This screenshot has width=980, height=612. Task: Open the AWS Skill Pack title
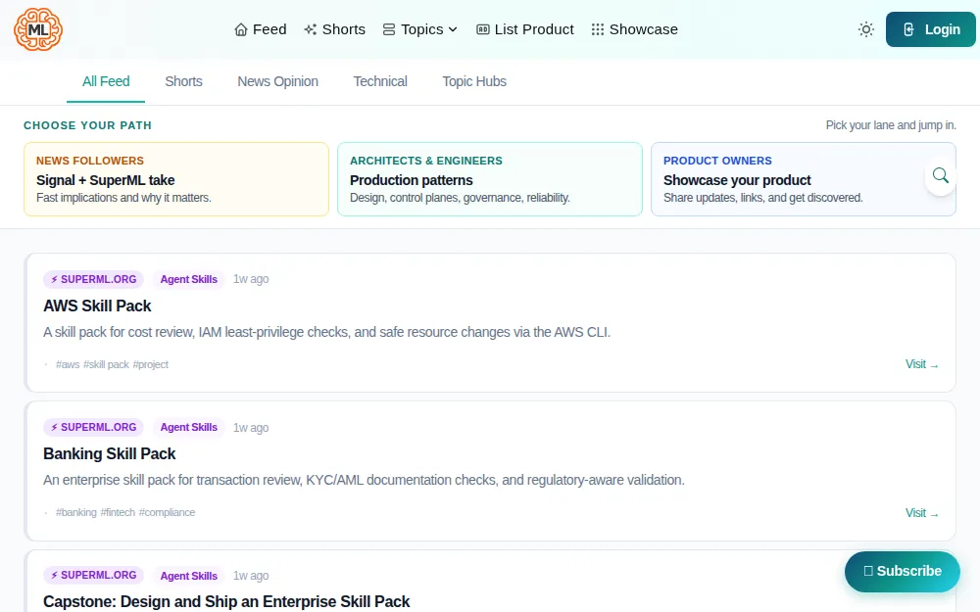pyautogui.click(x=97, y=306)
